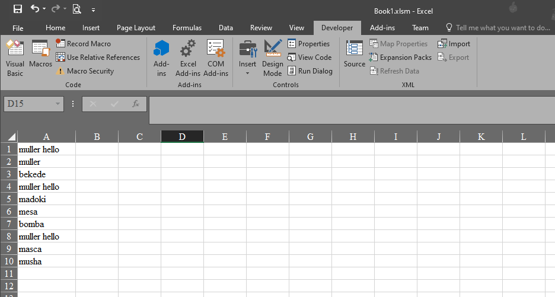
Task: Open the Visual Basic editor
Action: tap(15, 59)
